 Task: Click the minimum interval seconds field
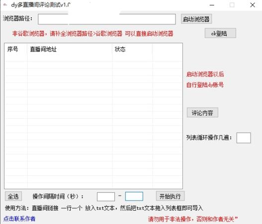click(x=106, y=197)
